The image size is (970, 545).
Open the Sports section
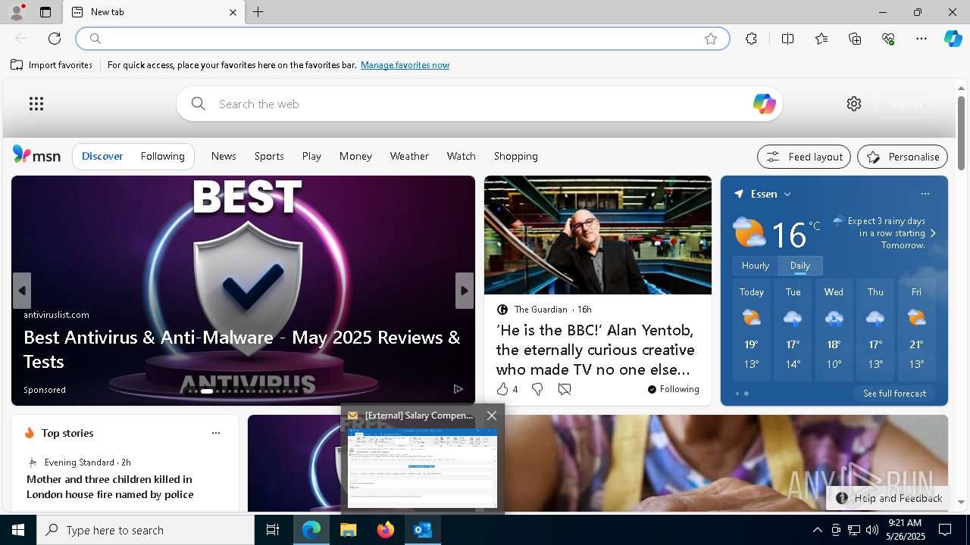coord(269,156)
